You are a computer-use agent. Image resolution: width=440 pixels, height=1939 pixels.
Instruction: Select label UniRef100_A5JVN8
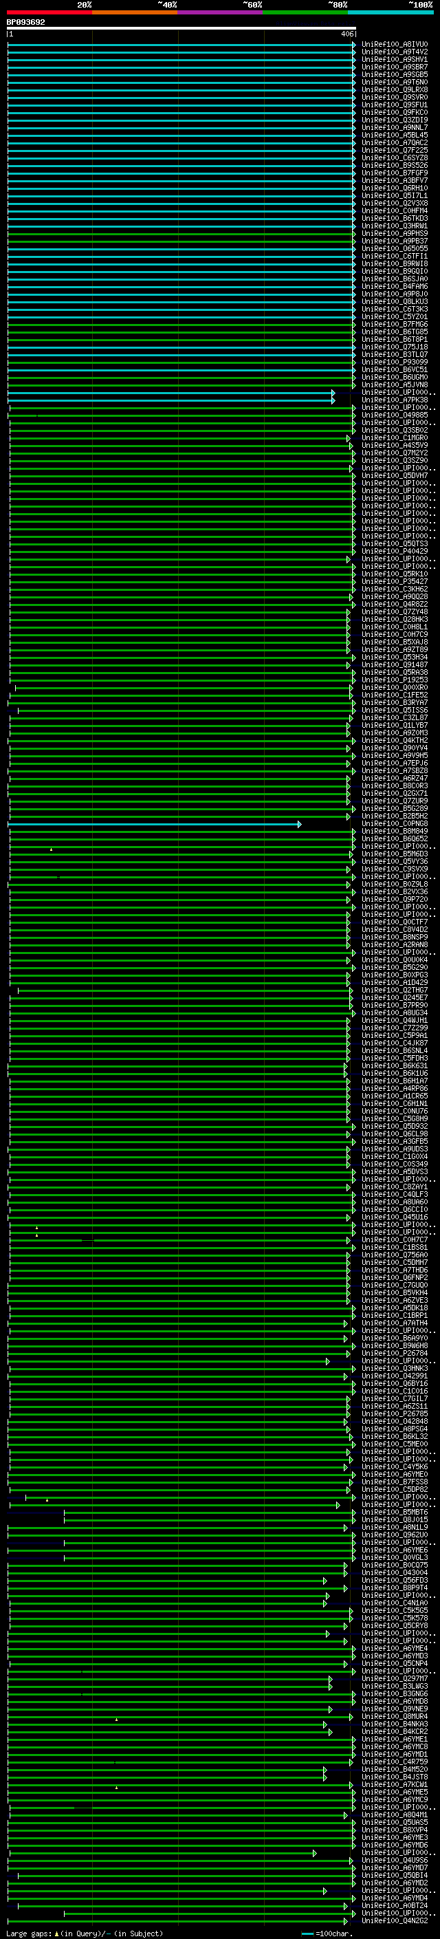pyautogui.click(x=395, y=384)
